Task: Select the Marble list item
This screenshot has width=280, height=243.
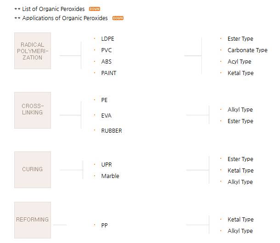Action: 110,176
